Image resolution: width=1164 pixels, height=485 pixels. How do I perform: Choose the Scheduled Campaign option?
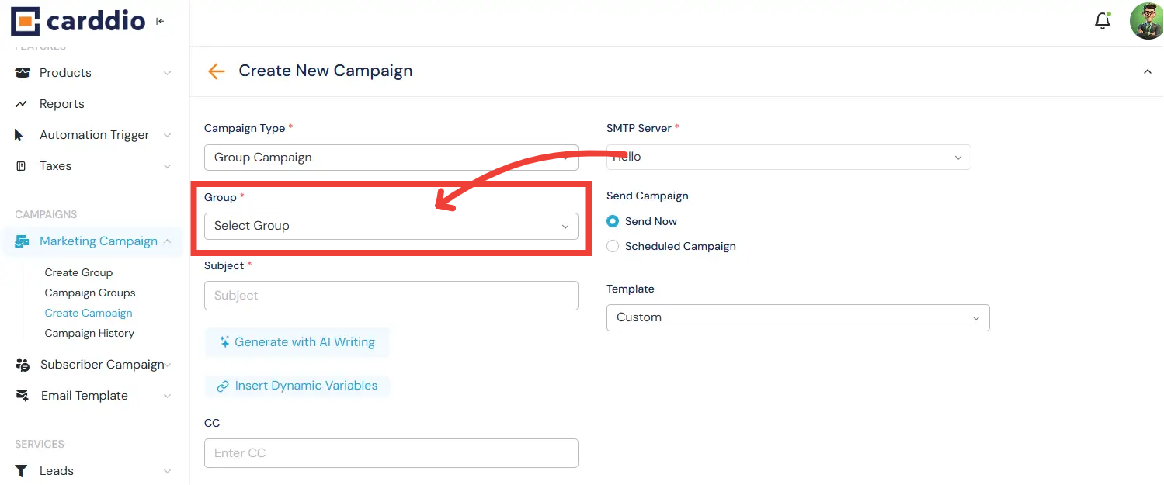613,246
